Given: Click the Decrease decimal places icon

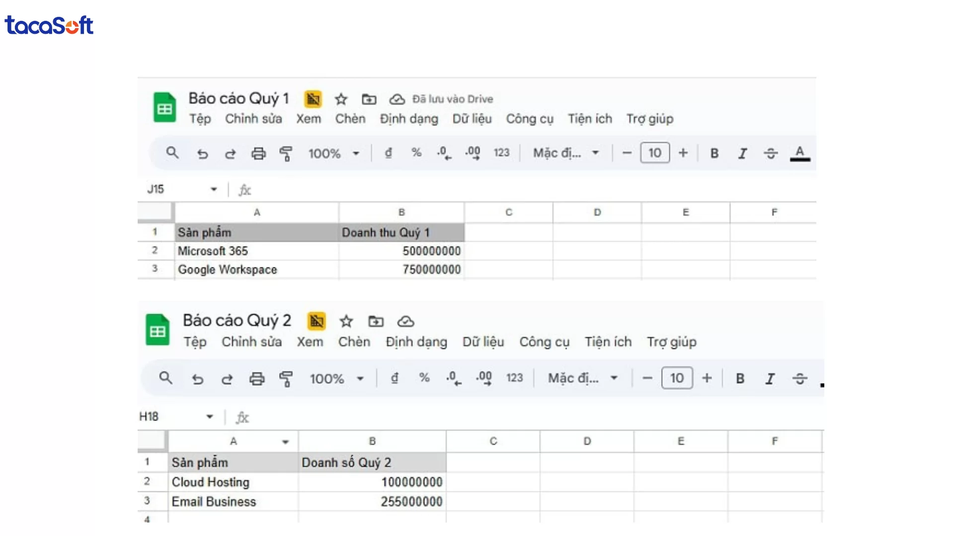Looking at the screenshot, I should coord(444,153).
